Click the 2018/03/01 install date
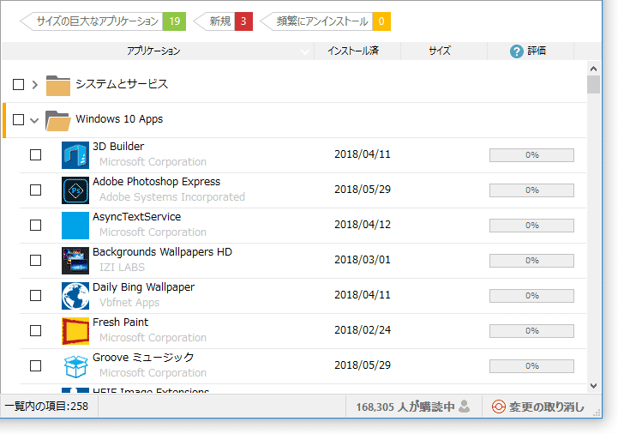The image size is (618, 434). tap(363, 260)
